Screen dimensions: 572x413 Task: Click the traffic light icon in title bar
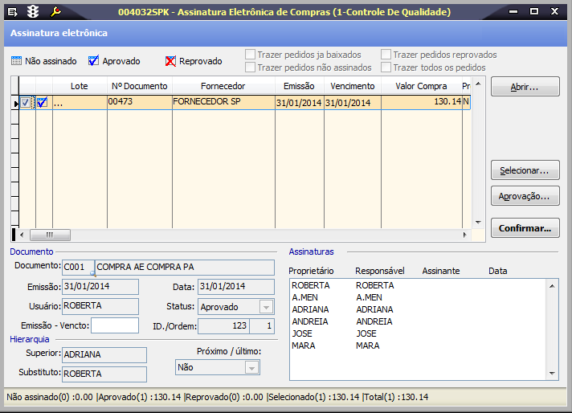(33, 12)
